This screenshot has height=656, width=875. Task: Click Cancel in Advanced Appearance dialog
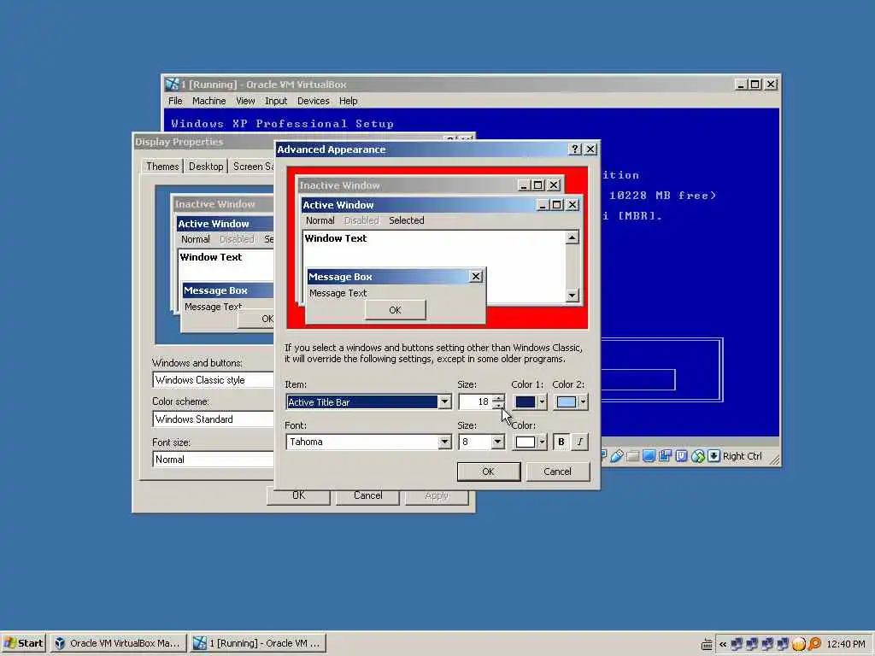[x=557, y=471]
